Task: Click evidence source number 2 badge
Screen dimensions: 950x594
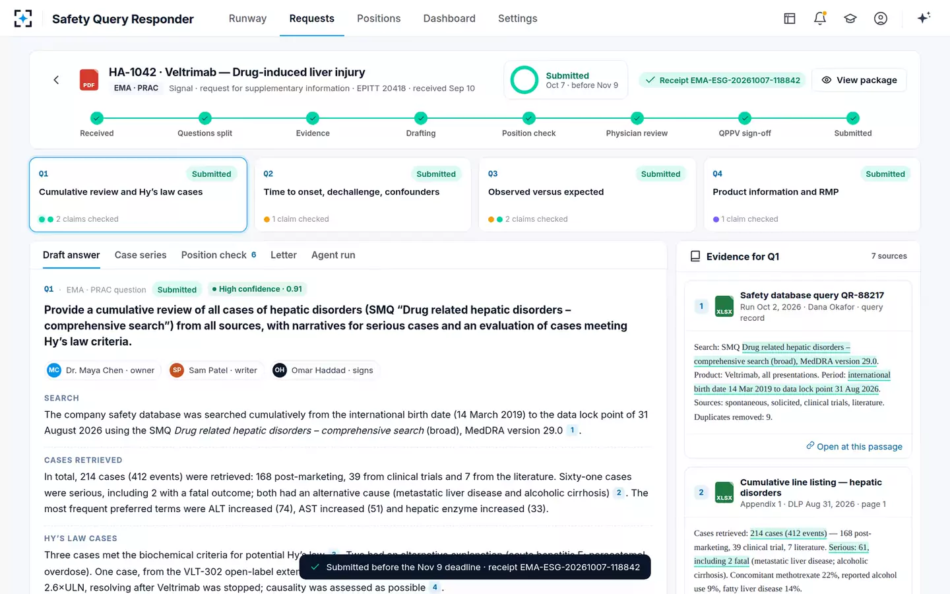Action: click(701, 492)
